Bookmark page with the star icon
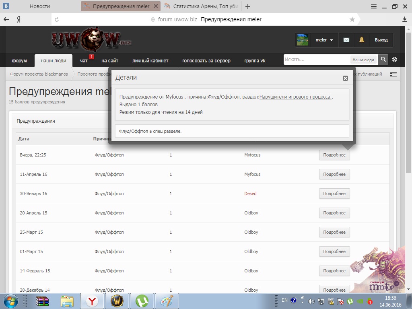This screenshot has width=412, height=309. [x=352, y=19]
